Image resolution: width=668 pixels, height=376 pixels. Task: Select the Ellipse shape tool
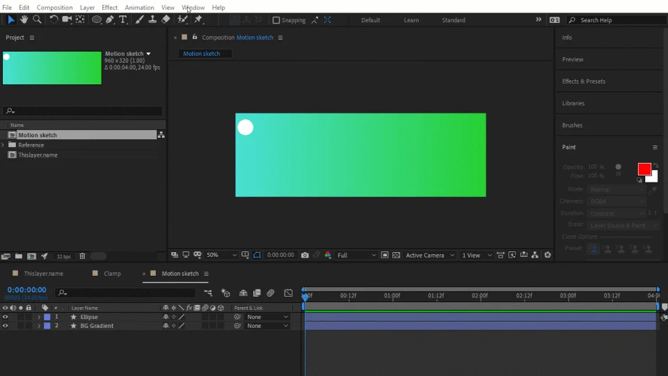(97, 19)
